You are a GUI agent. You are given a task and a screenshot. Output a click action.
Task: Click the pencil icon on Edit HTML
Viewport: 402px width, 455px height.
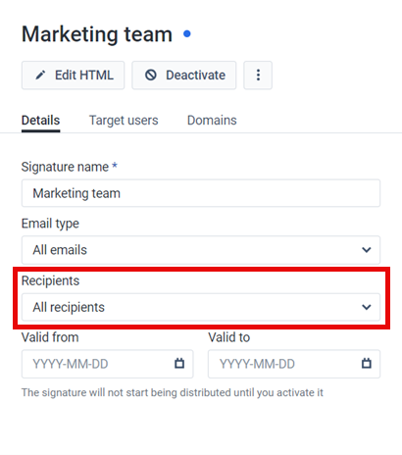pos(40,76)
